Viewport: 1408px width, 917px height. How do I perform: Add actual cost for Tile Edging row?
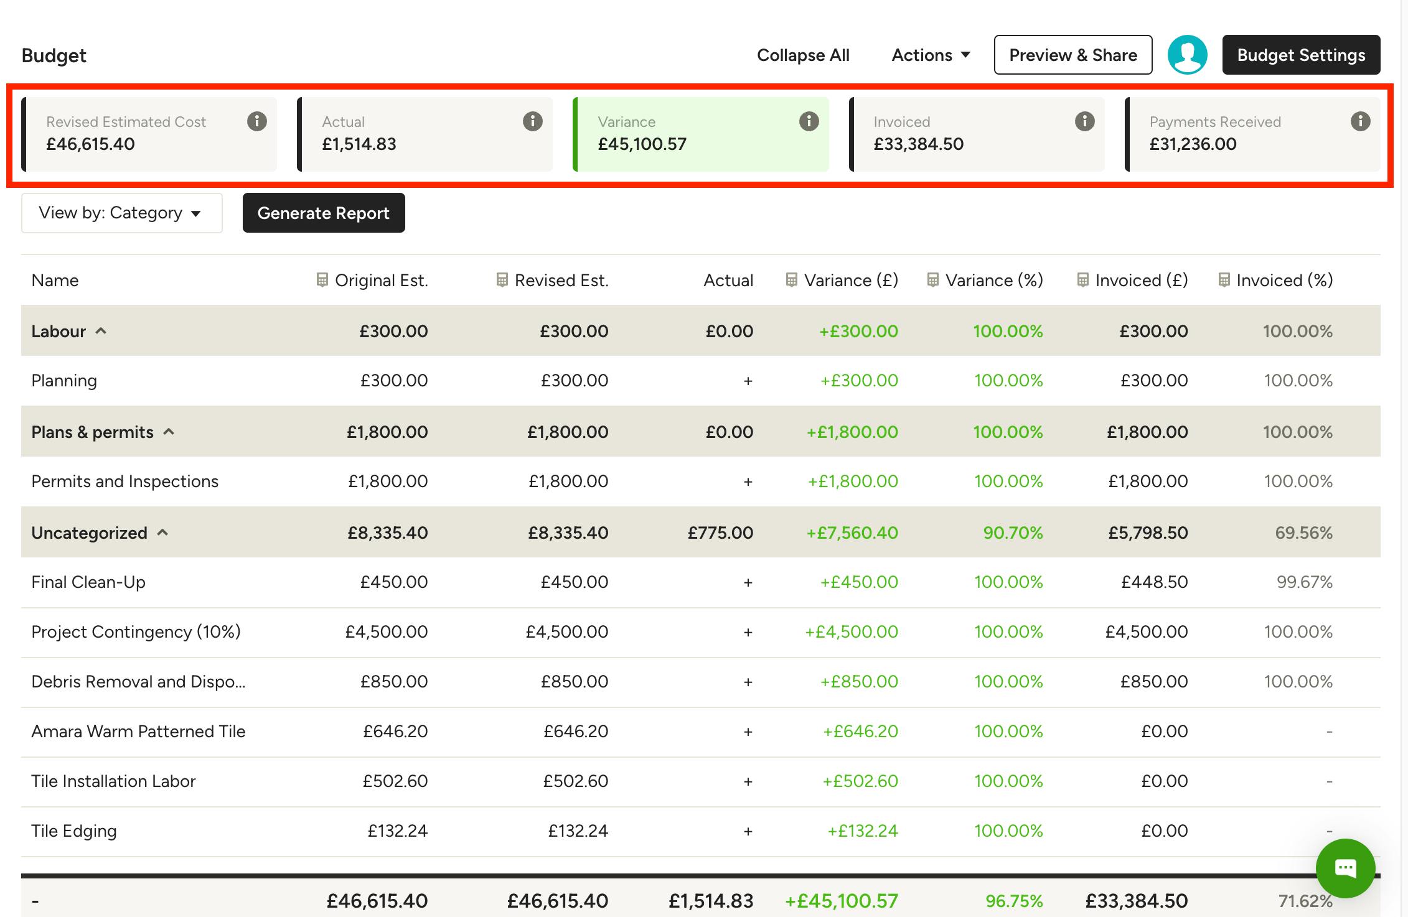[x=748, y=831]
